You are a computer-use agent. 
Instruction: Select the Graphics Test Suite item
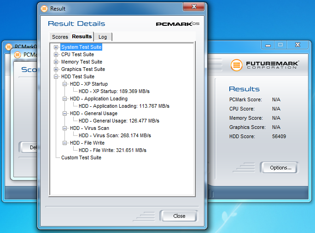pos(83,69)
